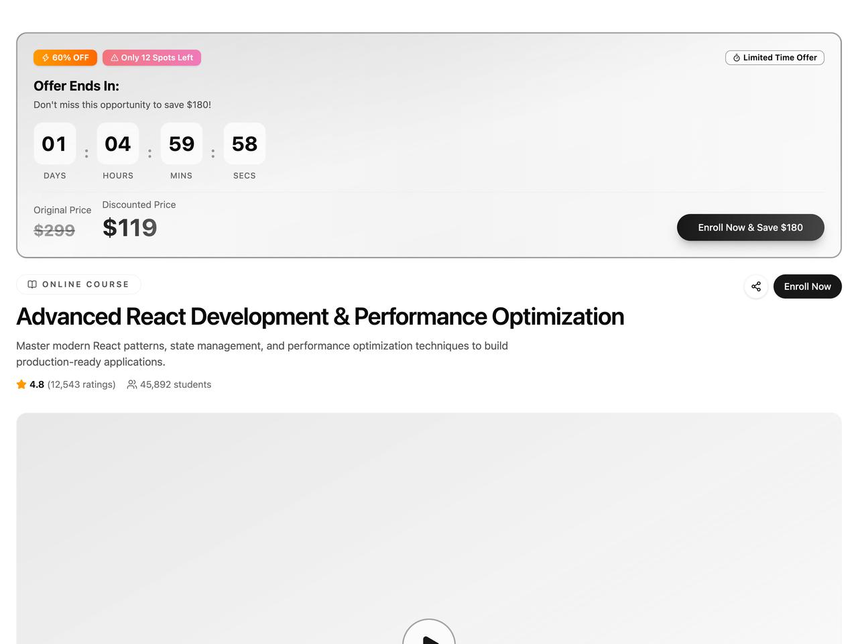Click the SECS label under the countdown
858x644 pixels.
click(x=245, y=176)
